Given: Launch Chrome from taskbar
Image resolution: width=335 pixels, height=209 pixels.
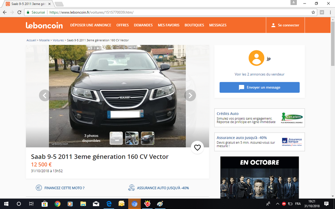Looking at the screenshot, I should 57,204.
